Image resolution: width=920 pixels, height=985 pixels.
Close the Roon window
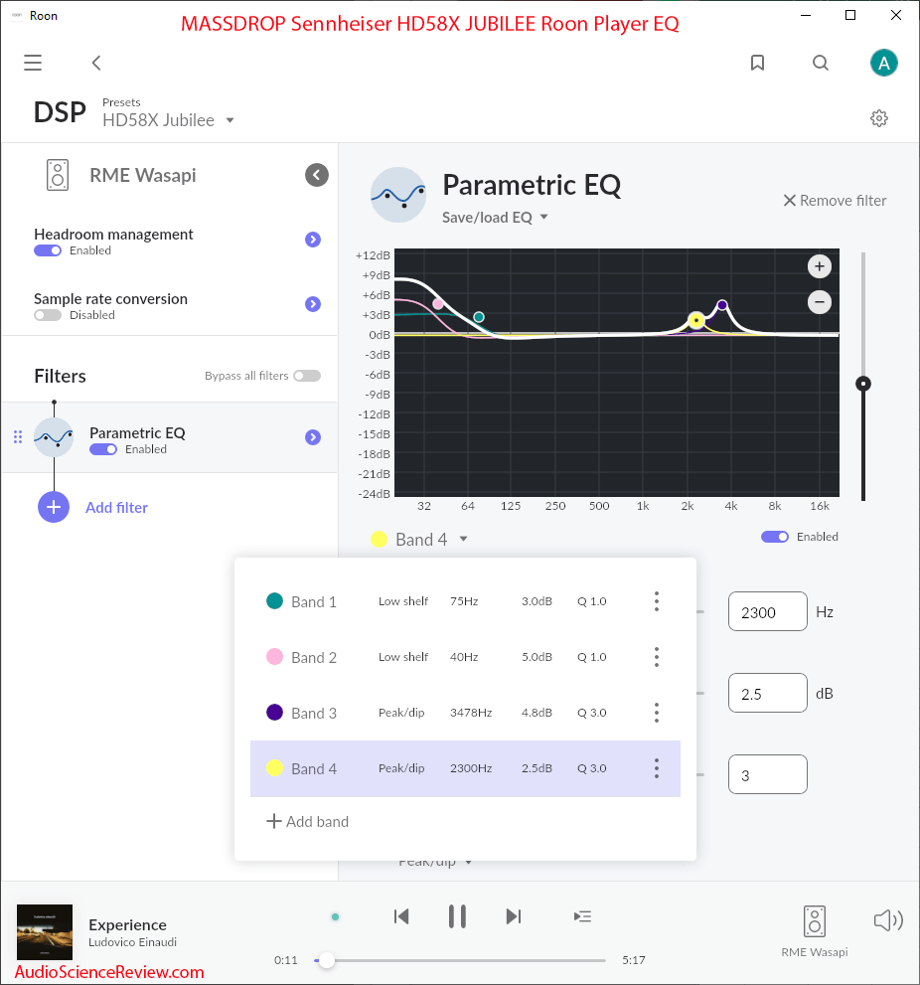(896, 16)
